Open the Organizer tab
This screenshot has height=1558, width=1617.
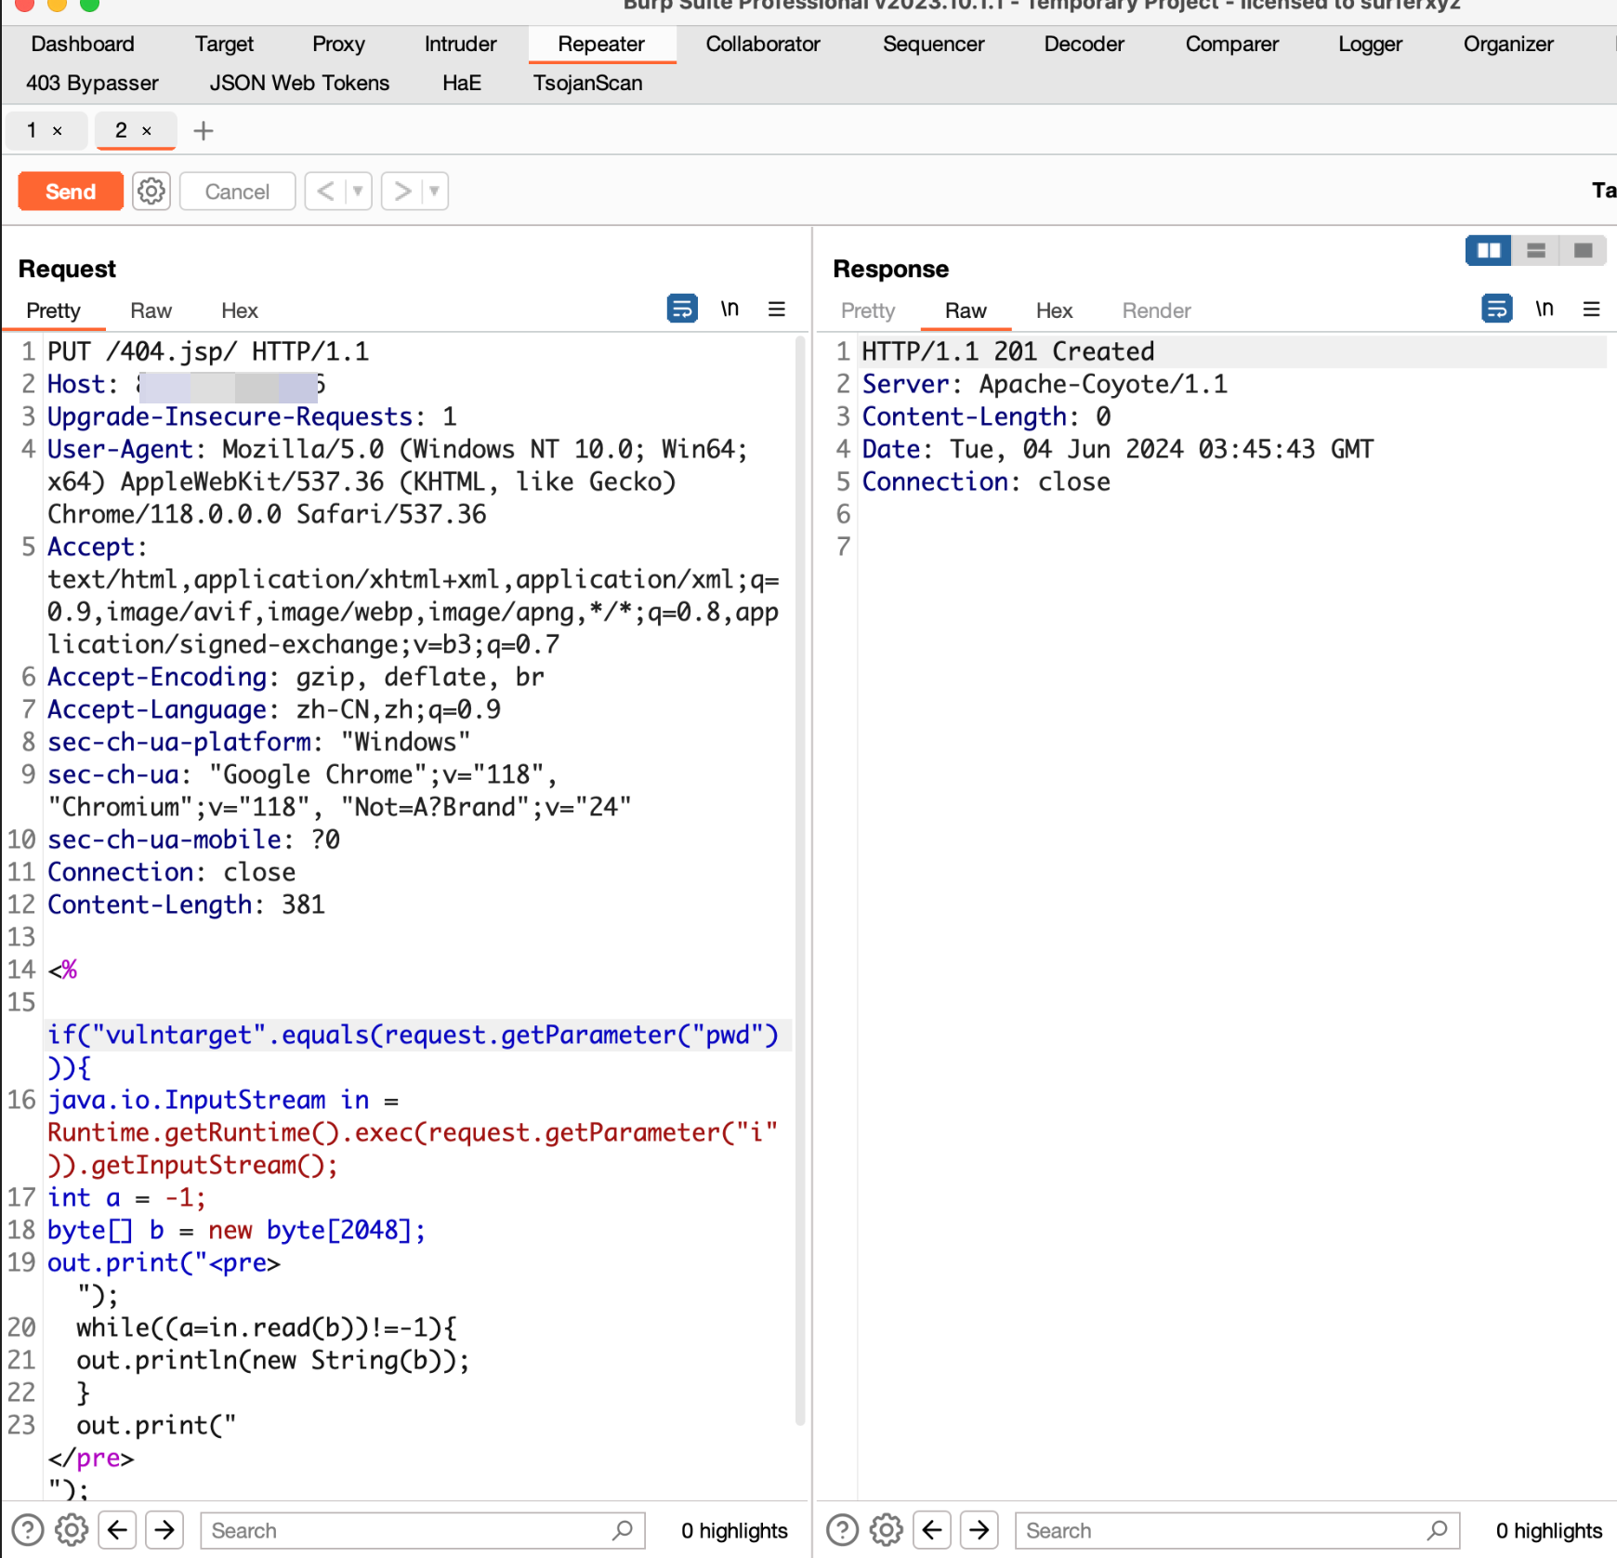point(1508,44)
